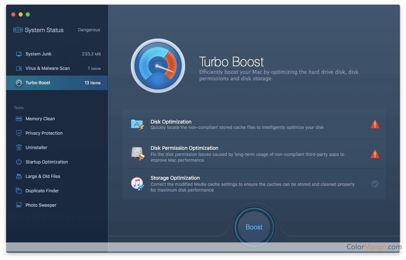Click the Storage Optimization iTunes icon
406x260 pixels.
[138, 184]
